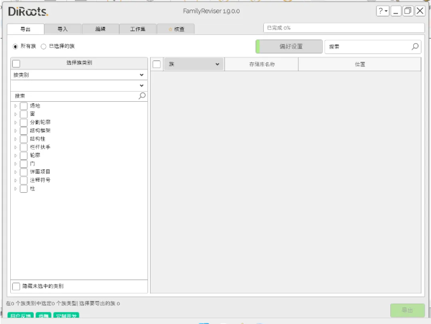This screenshot has height=324, width=431.
Task: Open the question mark help menu
Action: click(383, 11)
